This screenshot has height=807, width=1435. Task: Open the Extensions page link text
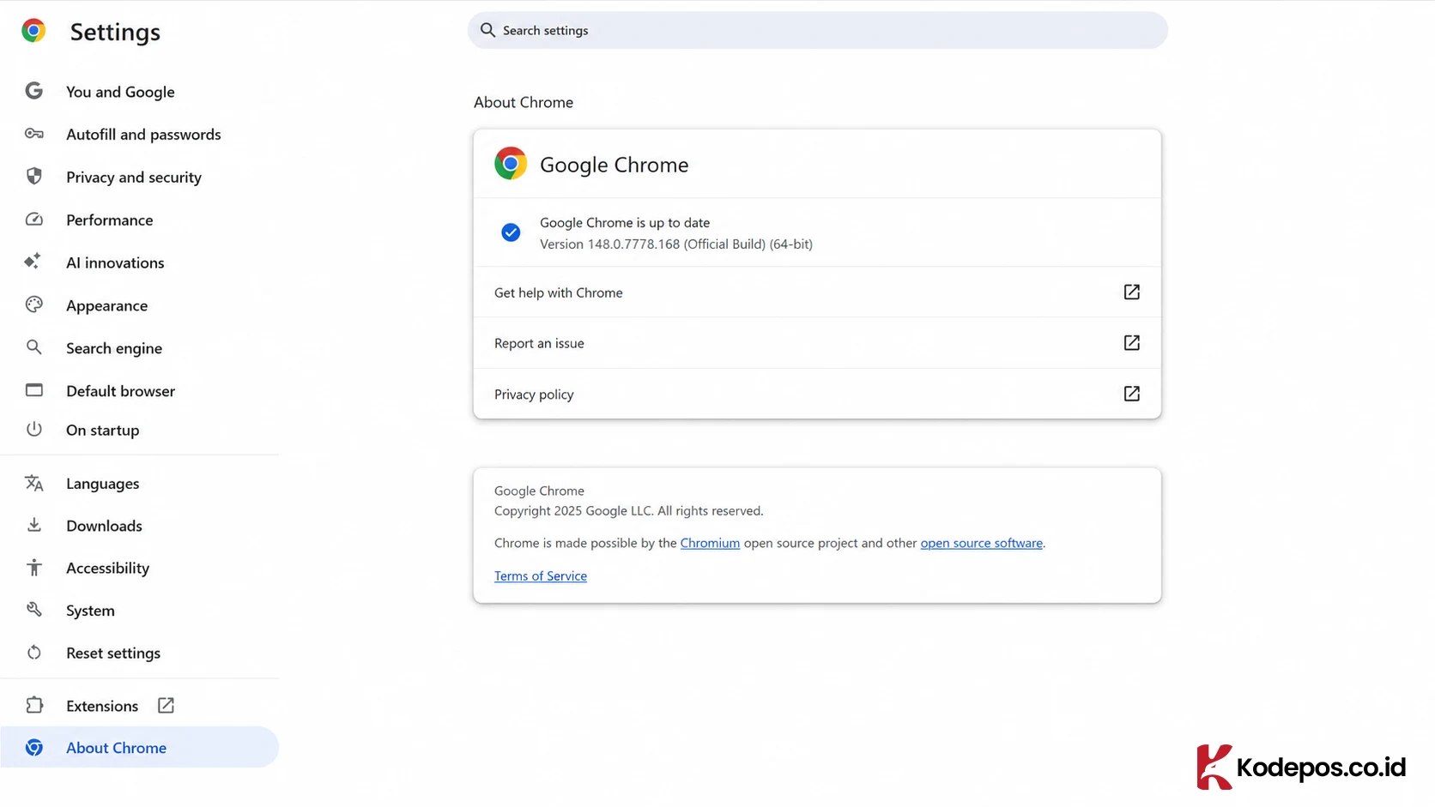pos(102,706)
